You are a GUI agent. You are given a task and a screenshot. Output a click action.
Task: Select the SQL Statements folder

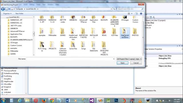94,46
